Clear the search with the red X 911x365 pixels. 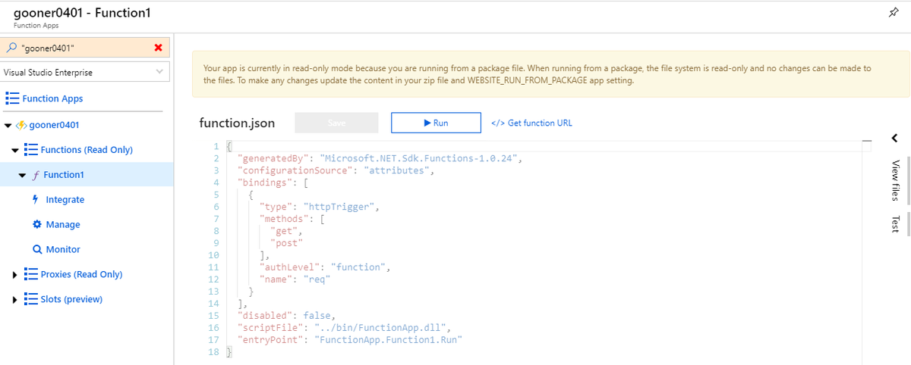158,48
